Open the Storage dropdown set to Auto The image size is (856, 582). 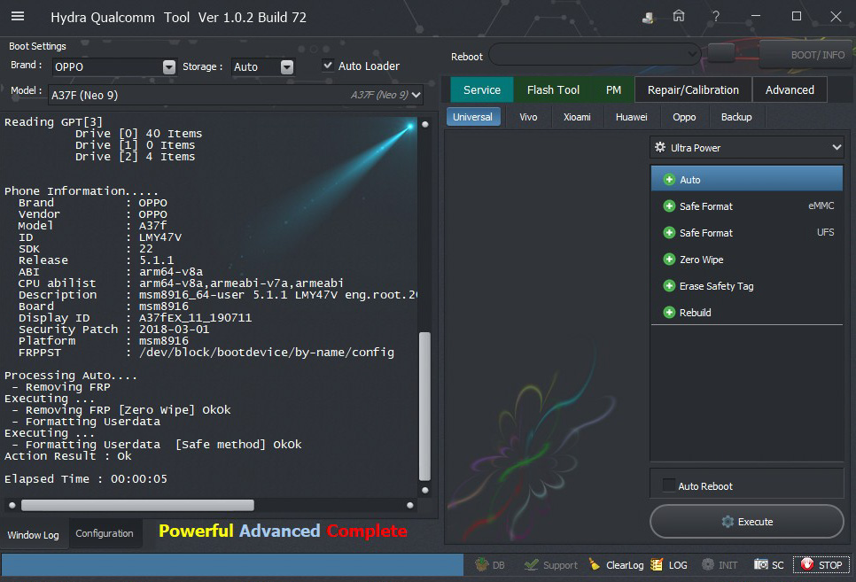click(286, 66)
